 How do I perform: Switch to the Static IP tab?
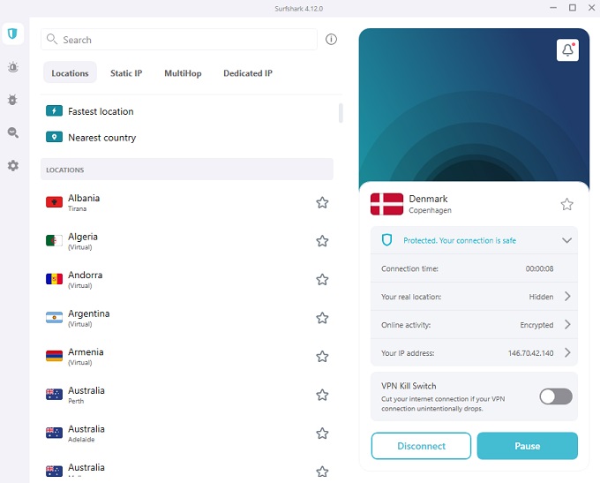[126, 72]
